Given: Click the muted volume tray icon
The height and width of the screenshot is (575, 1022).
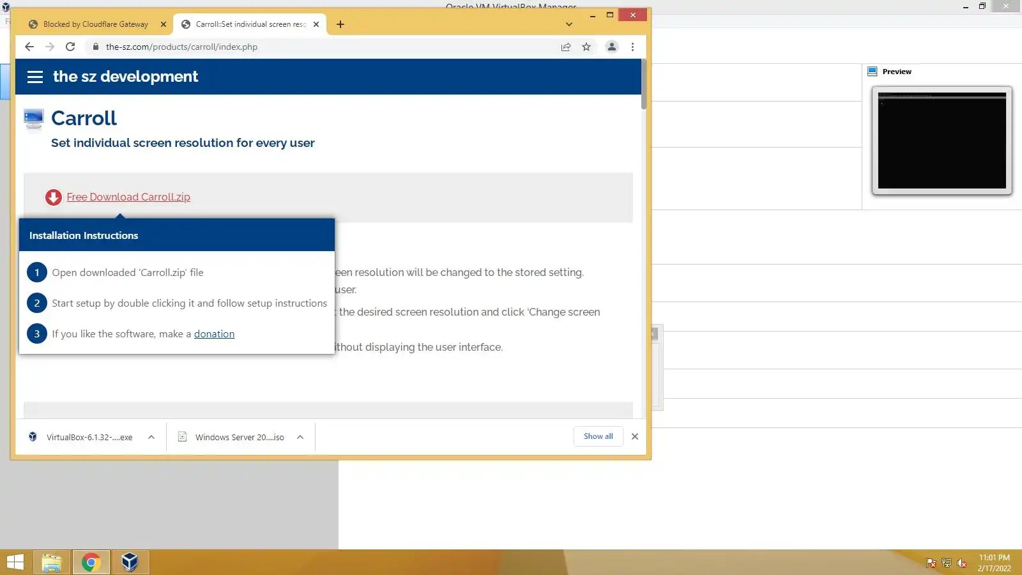Looking at the screenshot, I should (x=962, y=563).
